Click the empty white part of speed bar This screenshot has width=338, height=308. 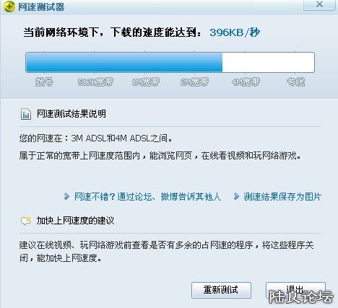pos(268,62)
